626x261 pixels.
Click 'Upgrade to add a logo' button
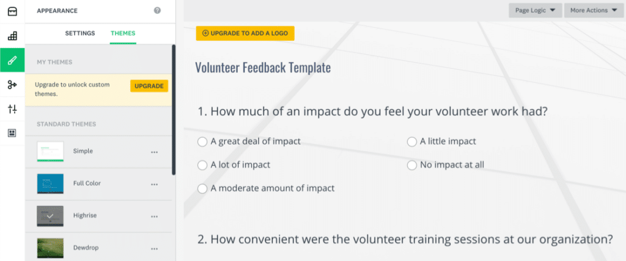[245, 33]
